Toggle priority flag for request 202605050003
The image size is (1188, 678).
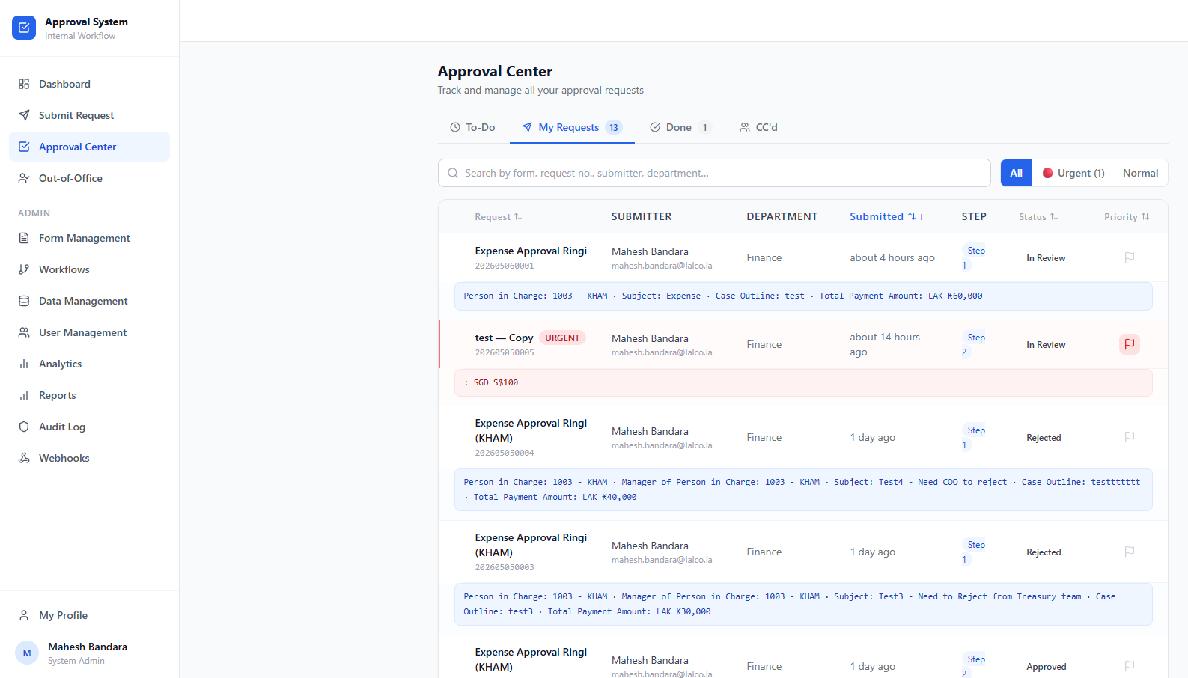pos(1130,552)
